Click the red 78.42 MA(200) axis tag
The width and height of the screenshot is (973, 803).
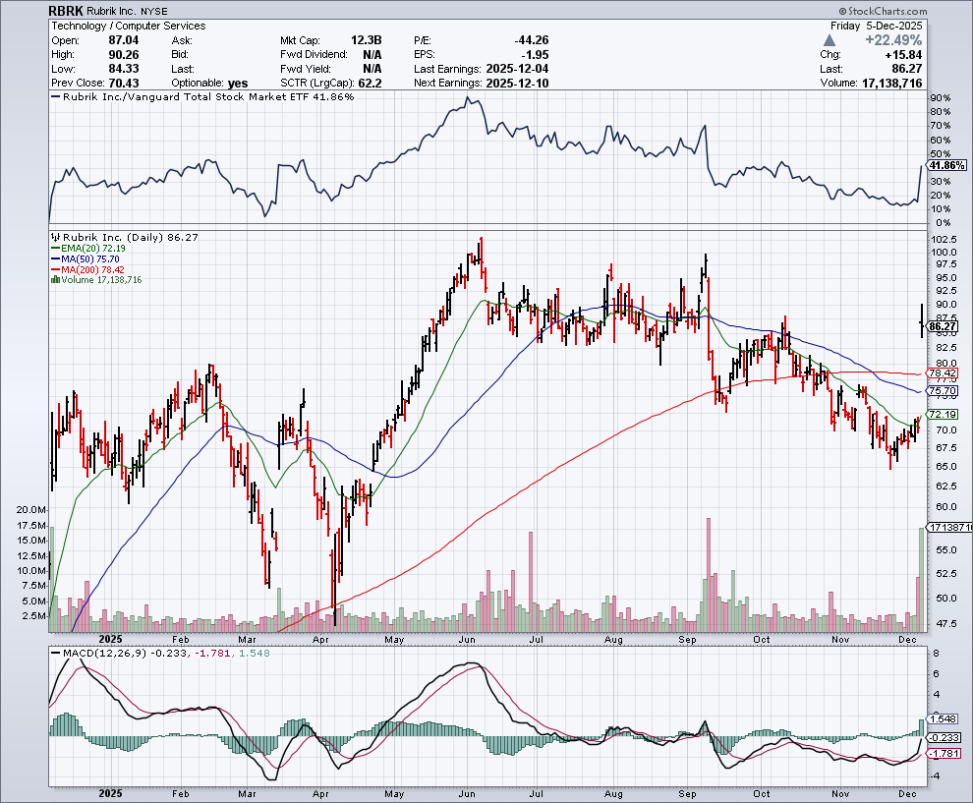pyautogui.click(x=943, y=373)
